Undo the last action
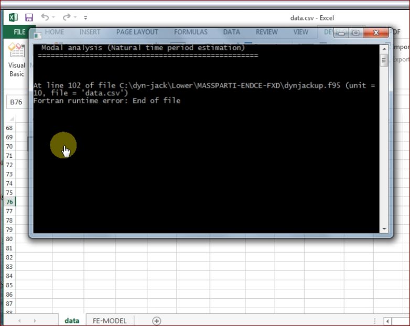This screenshot has height=326, width=410. [x=45, y=17]
